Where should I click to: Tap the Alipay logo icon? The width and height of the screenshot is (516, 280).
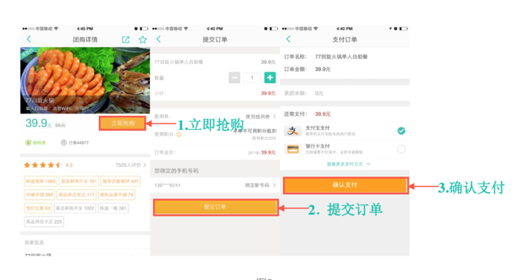click(x=293, y=131)
